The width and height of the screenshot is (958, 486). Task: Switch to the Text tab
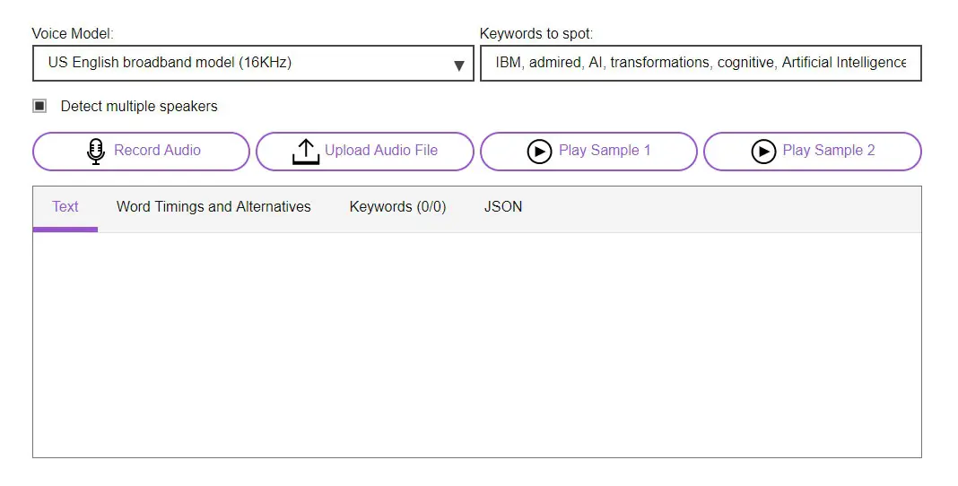coord(65,206)
